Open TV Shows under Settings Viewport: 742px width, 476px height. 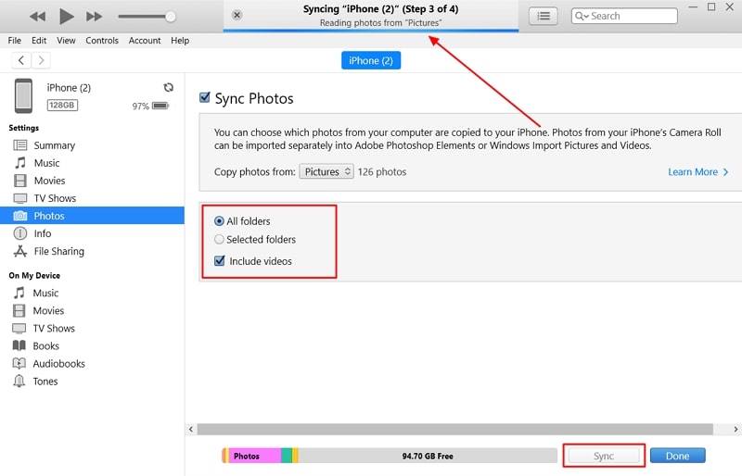[x=54, y=198]
